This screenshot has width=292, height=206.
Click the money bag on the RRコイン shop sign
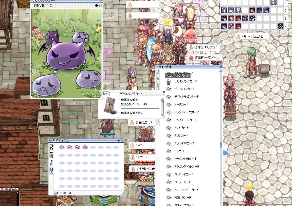click(132, 158)
